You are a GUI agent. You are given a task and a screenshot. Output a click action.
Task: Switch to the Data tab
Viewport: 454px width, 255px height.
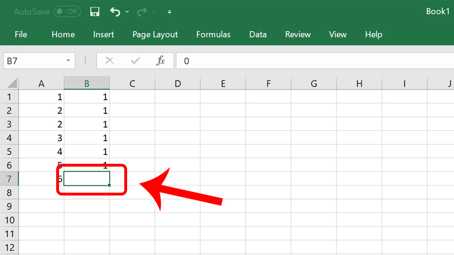(x=258, y=35)
